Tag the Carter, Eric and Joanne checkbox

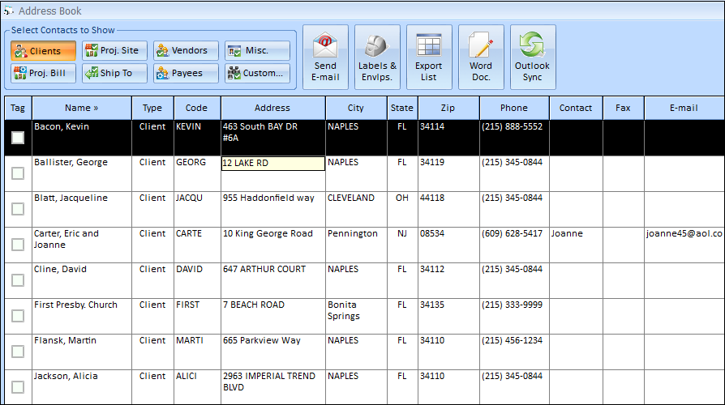coord(18,245)
